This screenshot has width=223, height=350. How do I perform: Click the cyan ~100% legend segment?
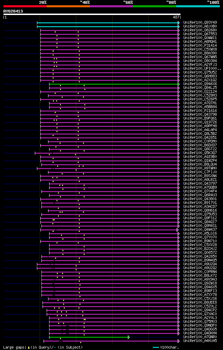pyautogui.click(x=198, y=6)
